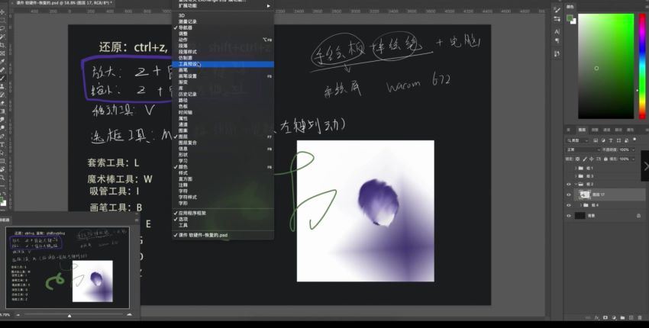Click the navigator preview thumbnail
This screenshot has height=328, width=649.
[67, 267]
